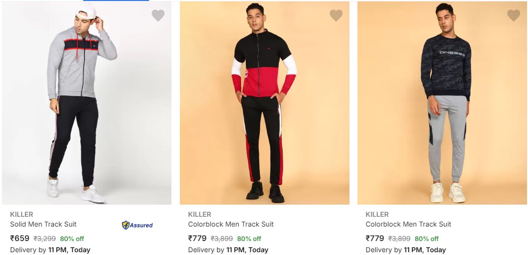The height and width of the screenshot is (255, 528).
Task: Favorite the navy camo sweatshirt track suit
Action: coord(514,15)
